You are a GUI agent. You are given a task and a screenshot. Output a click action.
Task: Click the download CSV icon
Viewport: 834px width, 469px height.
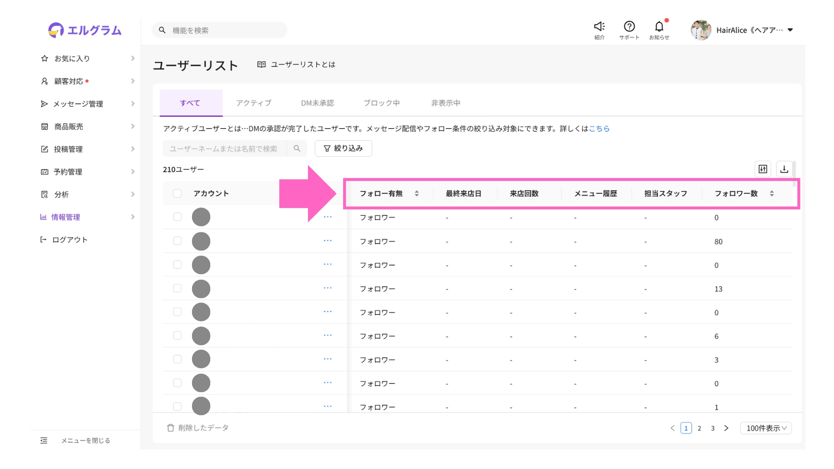coord(784,169)
